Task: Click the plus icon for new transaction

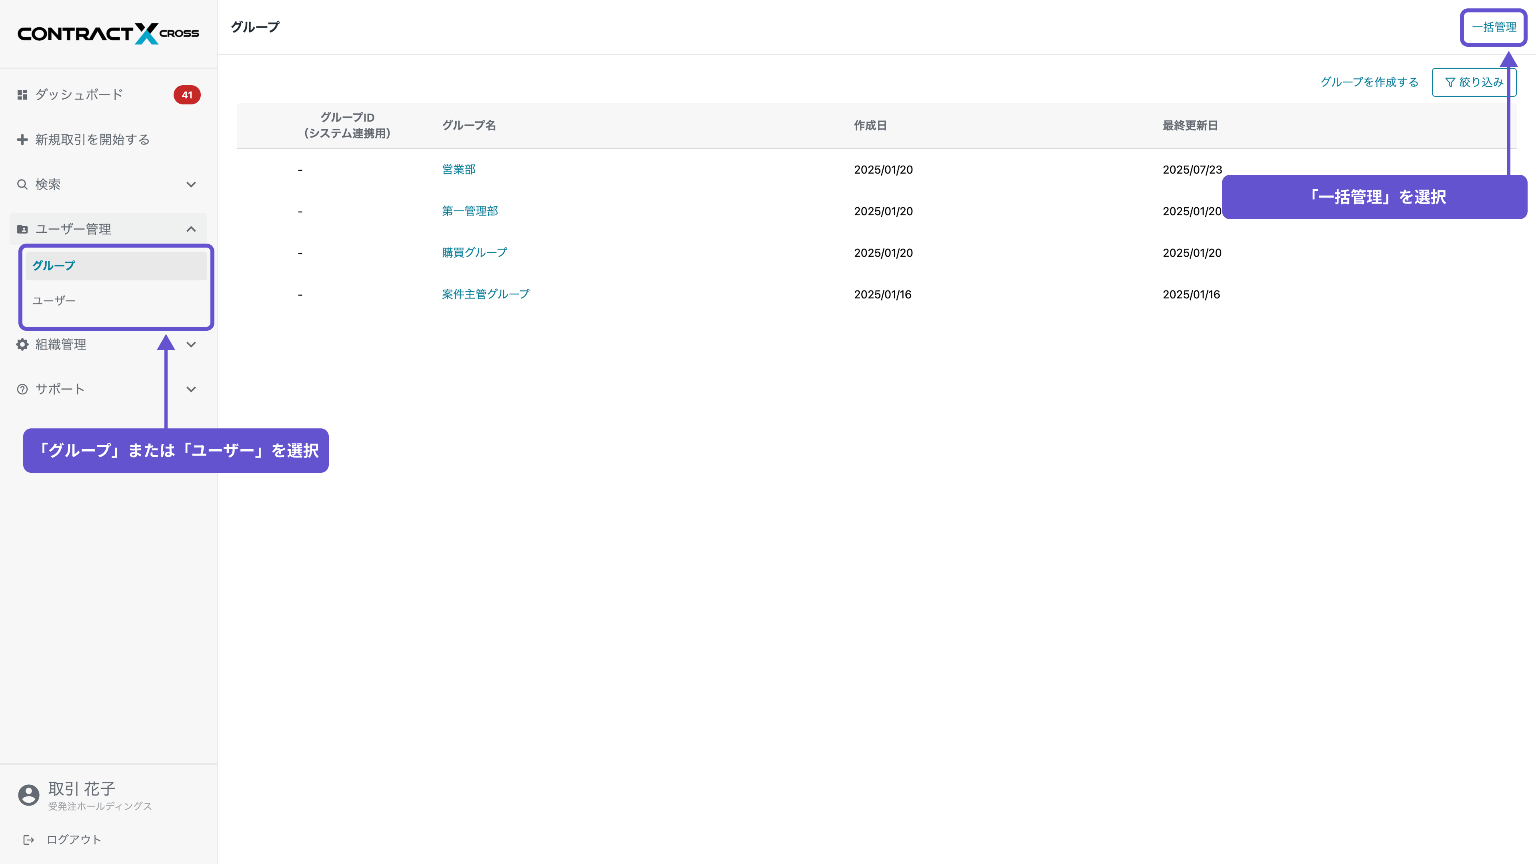Action: pos(22,140)
